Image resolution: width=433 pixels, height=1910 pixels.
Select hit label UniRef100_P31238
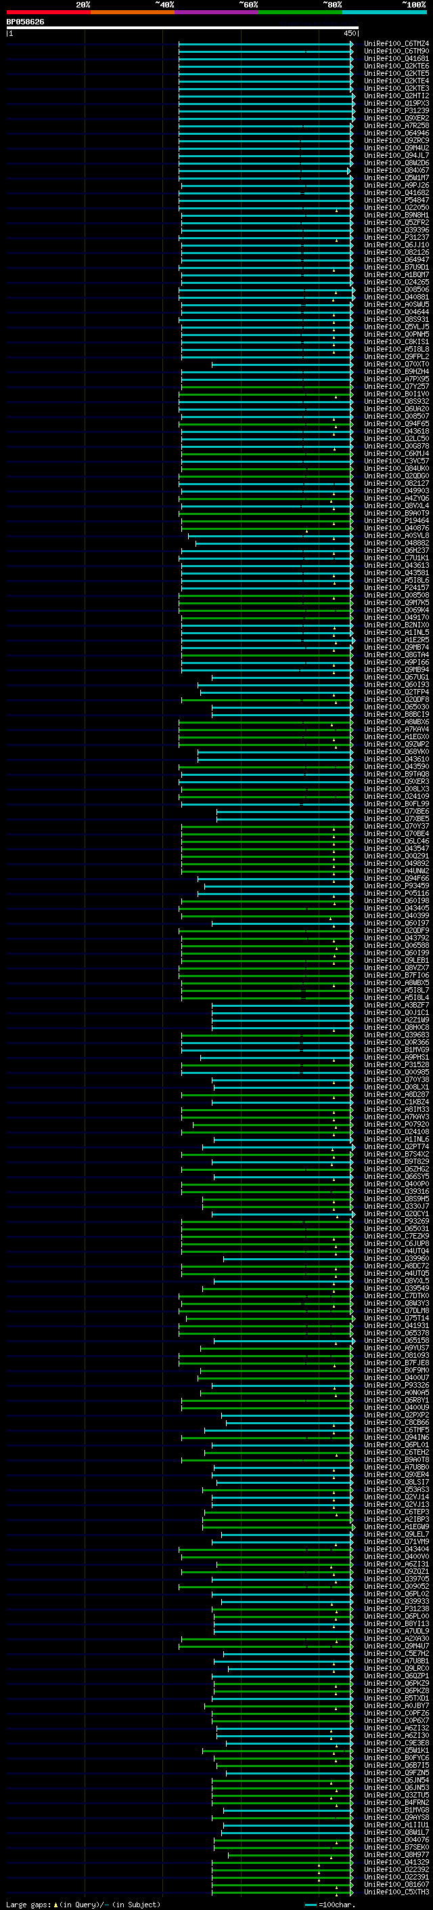[x=396, y=1609]
